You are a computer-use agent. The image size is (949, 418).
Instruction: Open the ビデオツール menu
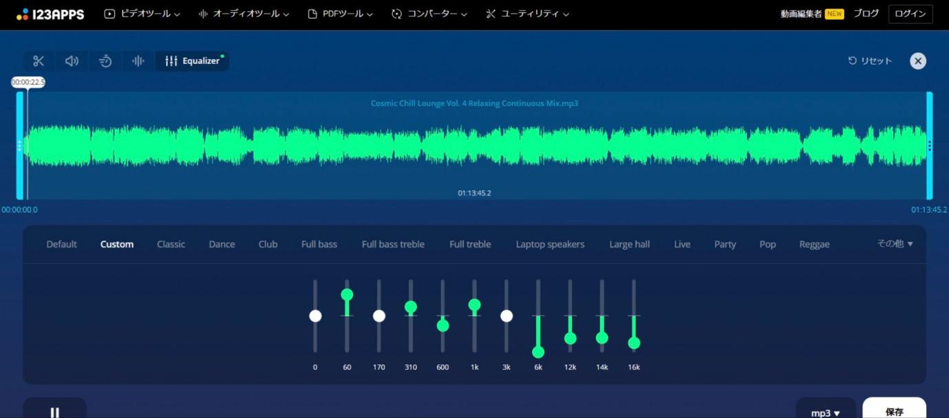click(x=142, y=14)
